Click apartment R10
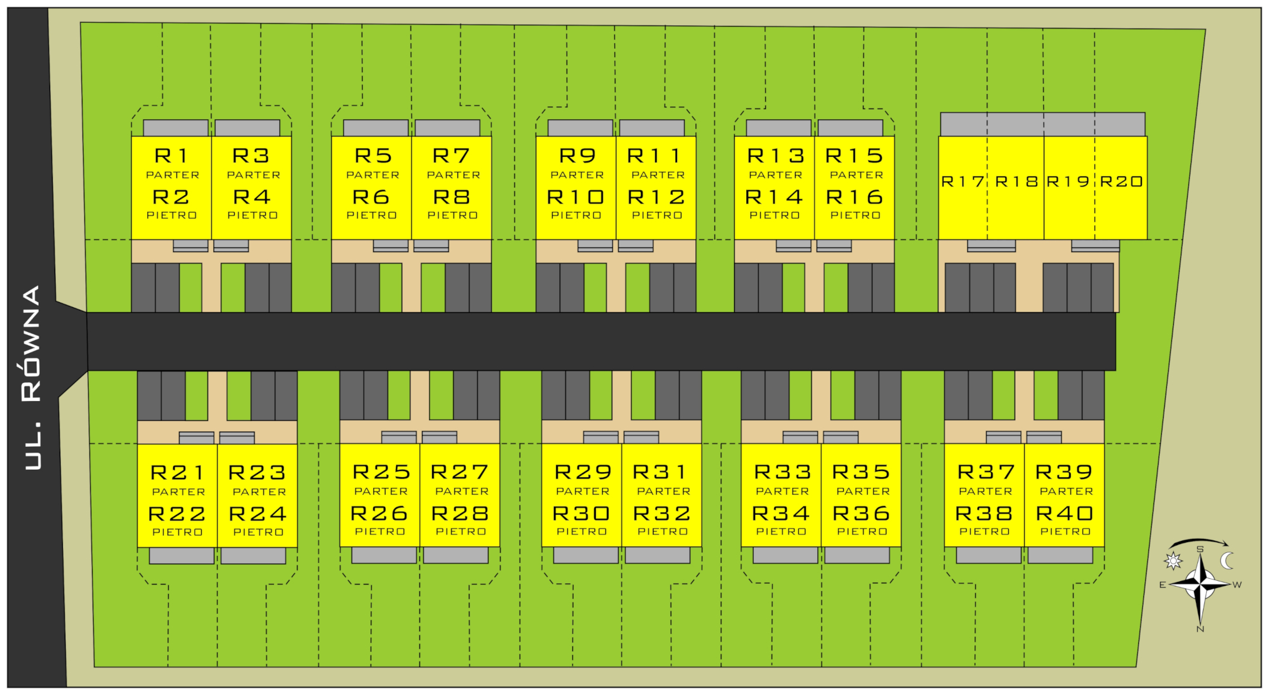Image resolution: width=1269 pixels, height=695 pixels. (576, 197)
